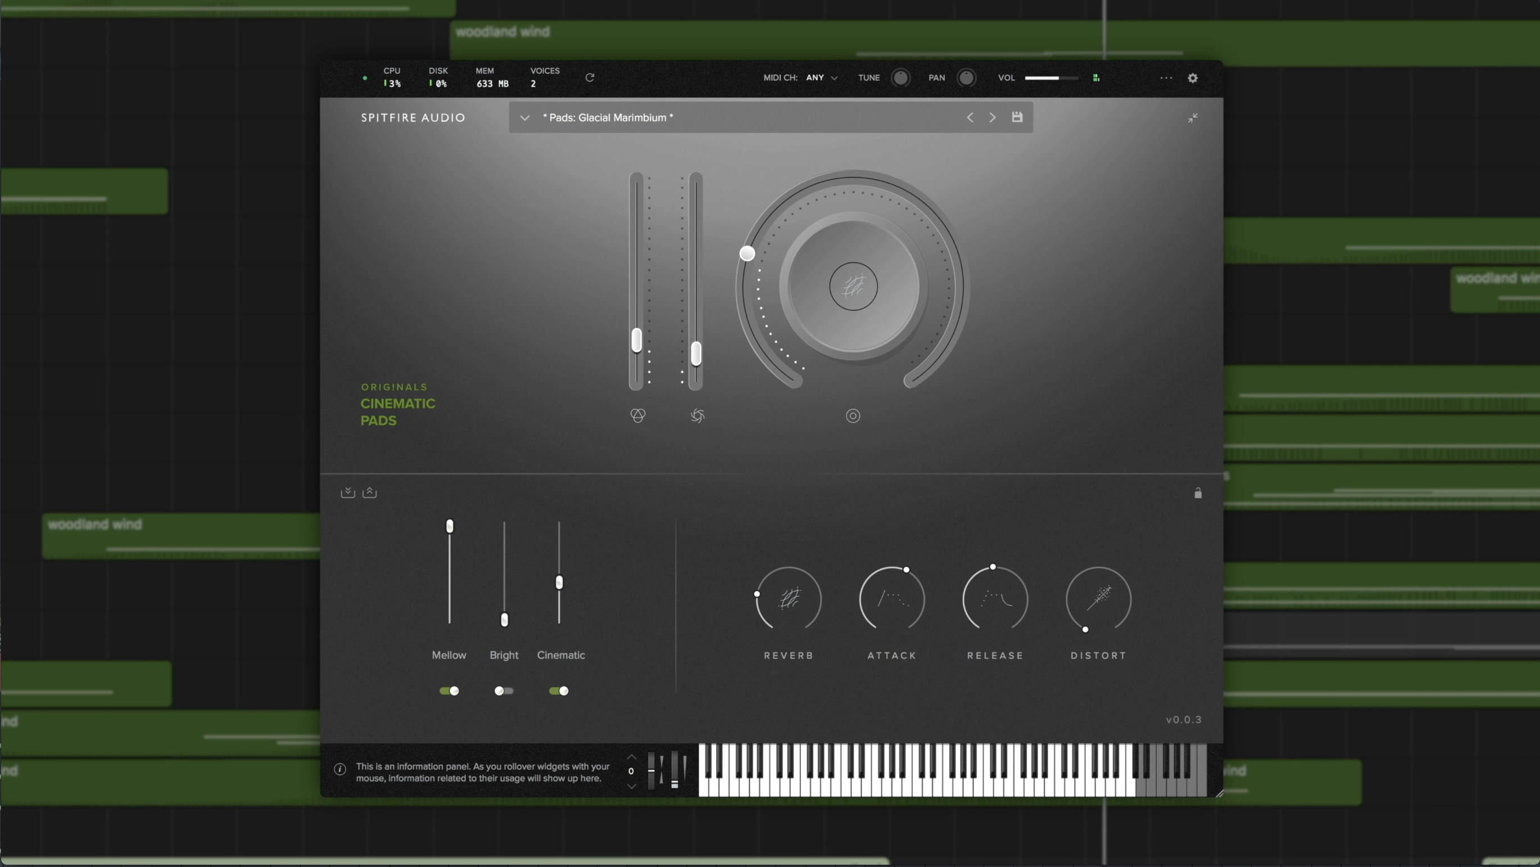This screenshot has height=867, width=1540.
Task: Save the preset with the floppy disk icon
Action: point(1016,117)
